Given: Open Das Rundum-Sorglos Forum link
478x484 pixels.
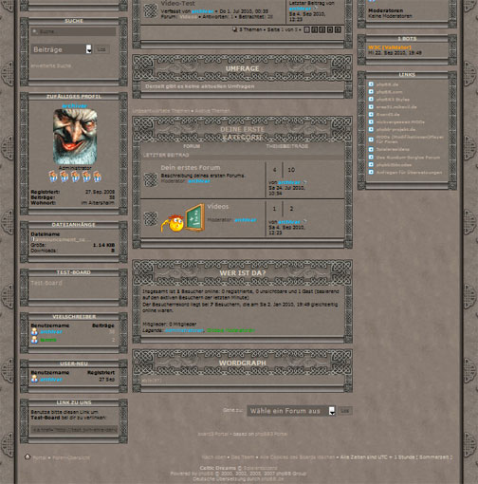Looking at the screenshot, I should pyautogui.click(x=408, y=158).
